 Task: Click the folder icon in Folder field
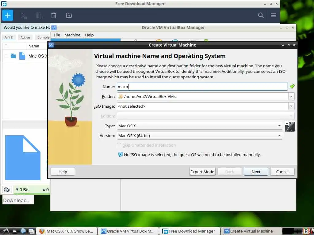[120, 96]
